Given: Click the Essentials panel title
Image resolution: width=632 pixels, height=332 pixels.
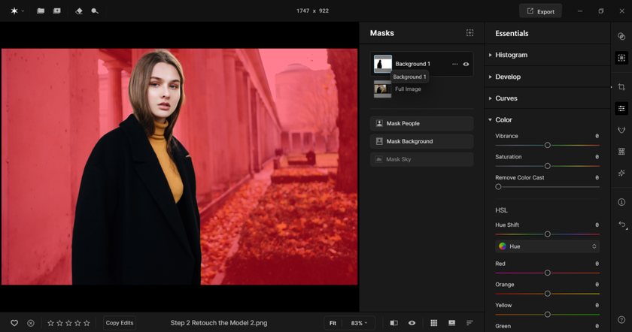Looking at the screenshot, I should pyautogui.click(x=512, y=33).
